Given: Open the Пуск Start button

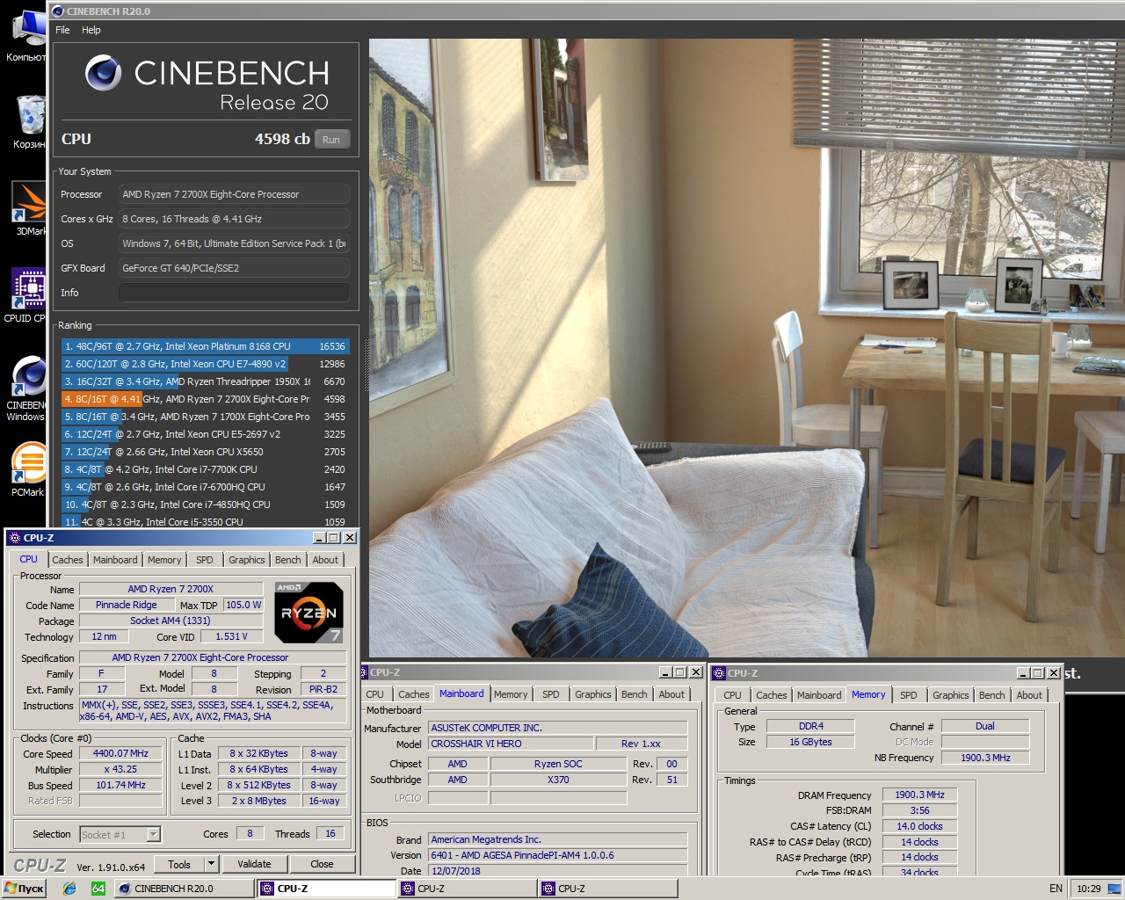Looking at the screenshot, I should [25, 889].
